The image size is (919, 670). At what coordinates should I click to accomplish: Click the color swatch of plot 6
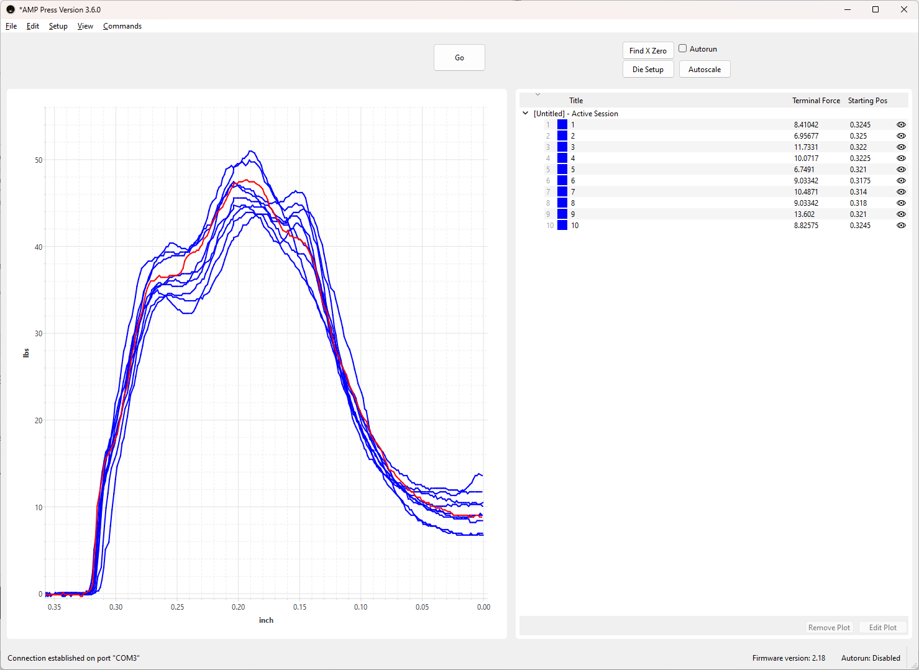(562, 181)
